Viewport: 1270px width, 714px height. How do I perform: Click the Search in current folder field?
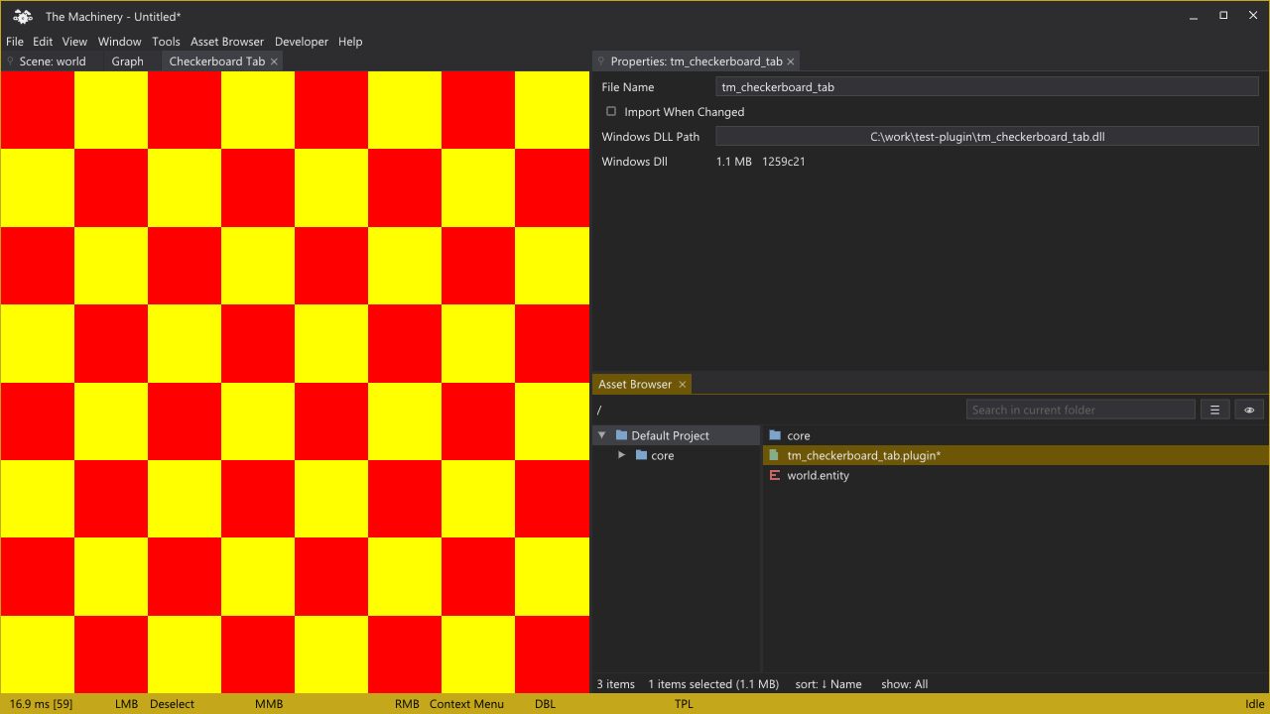(x=1080, y=410)
